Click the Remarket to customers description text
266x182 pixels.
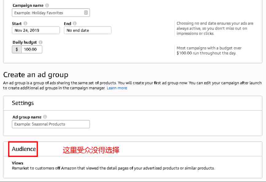click(x=113, y=168)
